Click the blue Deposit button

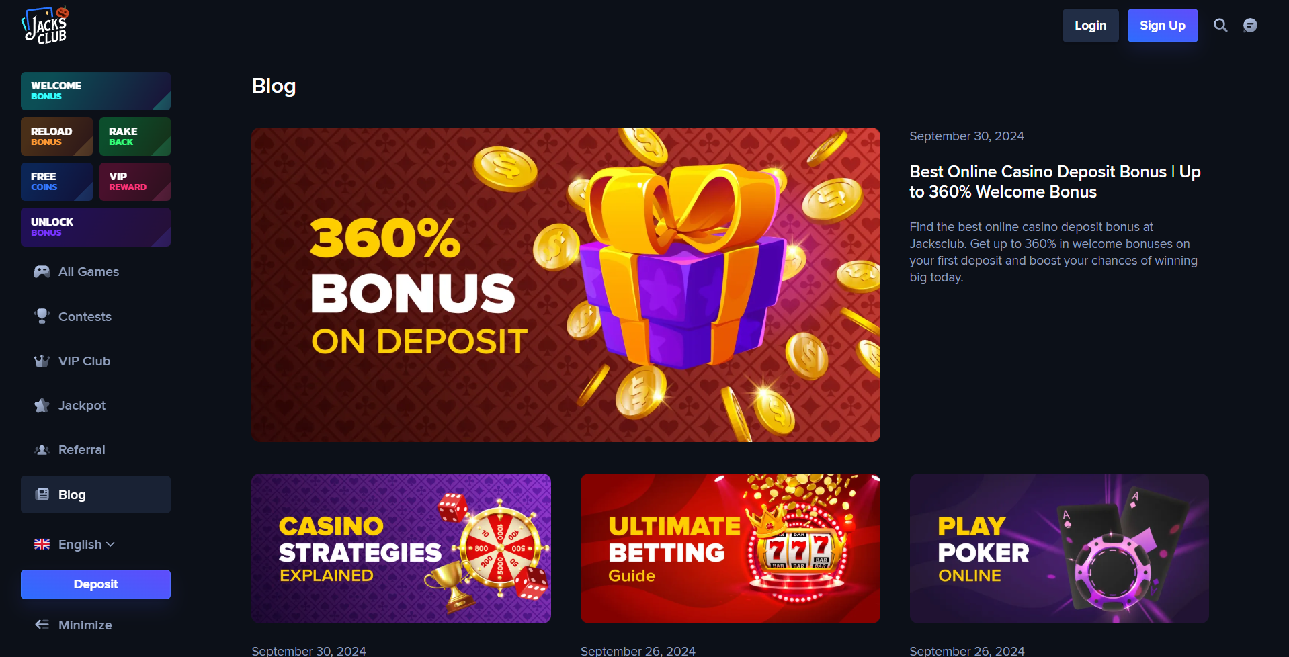tap(95, 584)
